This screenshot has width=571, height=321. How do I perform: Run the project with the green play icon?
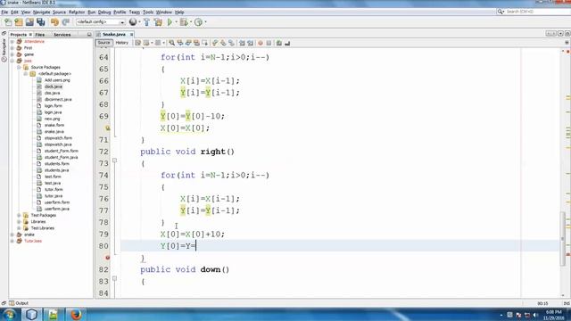click(x=170, y=22)
